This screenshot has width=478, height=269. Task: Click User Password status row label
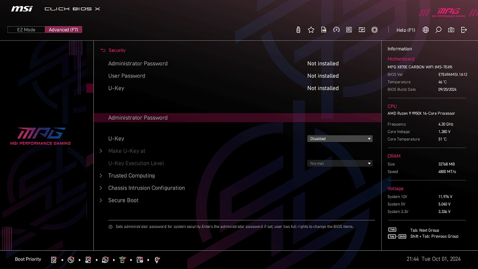pyautogui.click(x=127, y=76)
